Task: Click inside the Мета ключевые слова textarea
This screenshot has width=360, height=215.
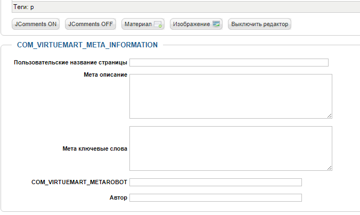Action: point(231,148)
